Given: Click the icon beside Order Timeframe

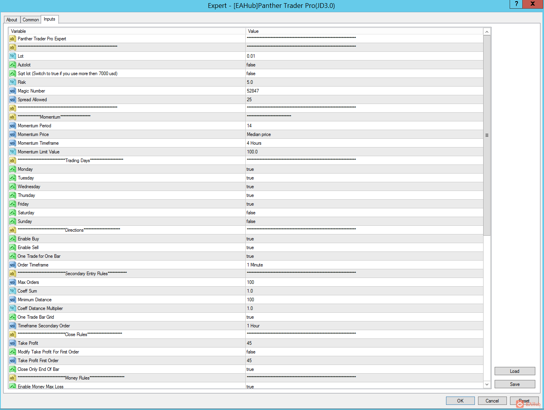Looking at the screenshot, I should [x=12, y=265].
